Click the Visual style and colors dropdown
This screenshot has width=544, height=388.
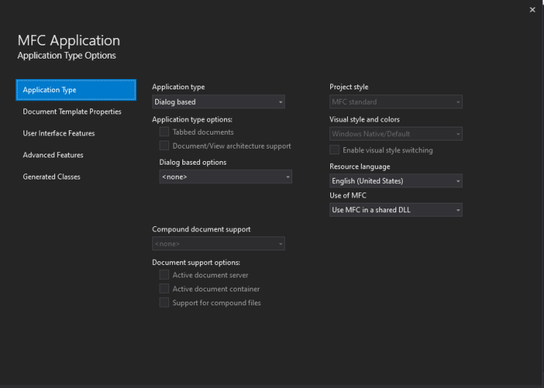point(395,134)
